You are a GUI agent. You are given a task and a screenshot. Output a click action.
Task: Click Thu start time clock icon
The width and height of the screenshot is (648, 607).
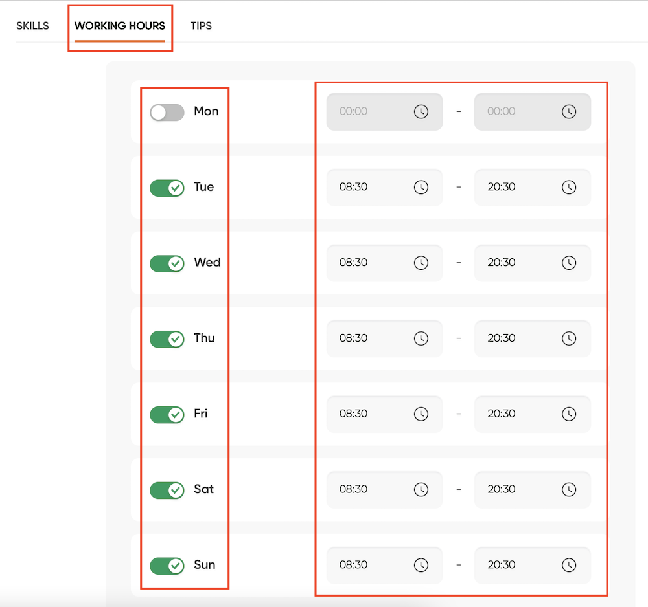coord(421,338)
